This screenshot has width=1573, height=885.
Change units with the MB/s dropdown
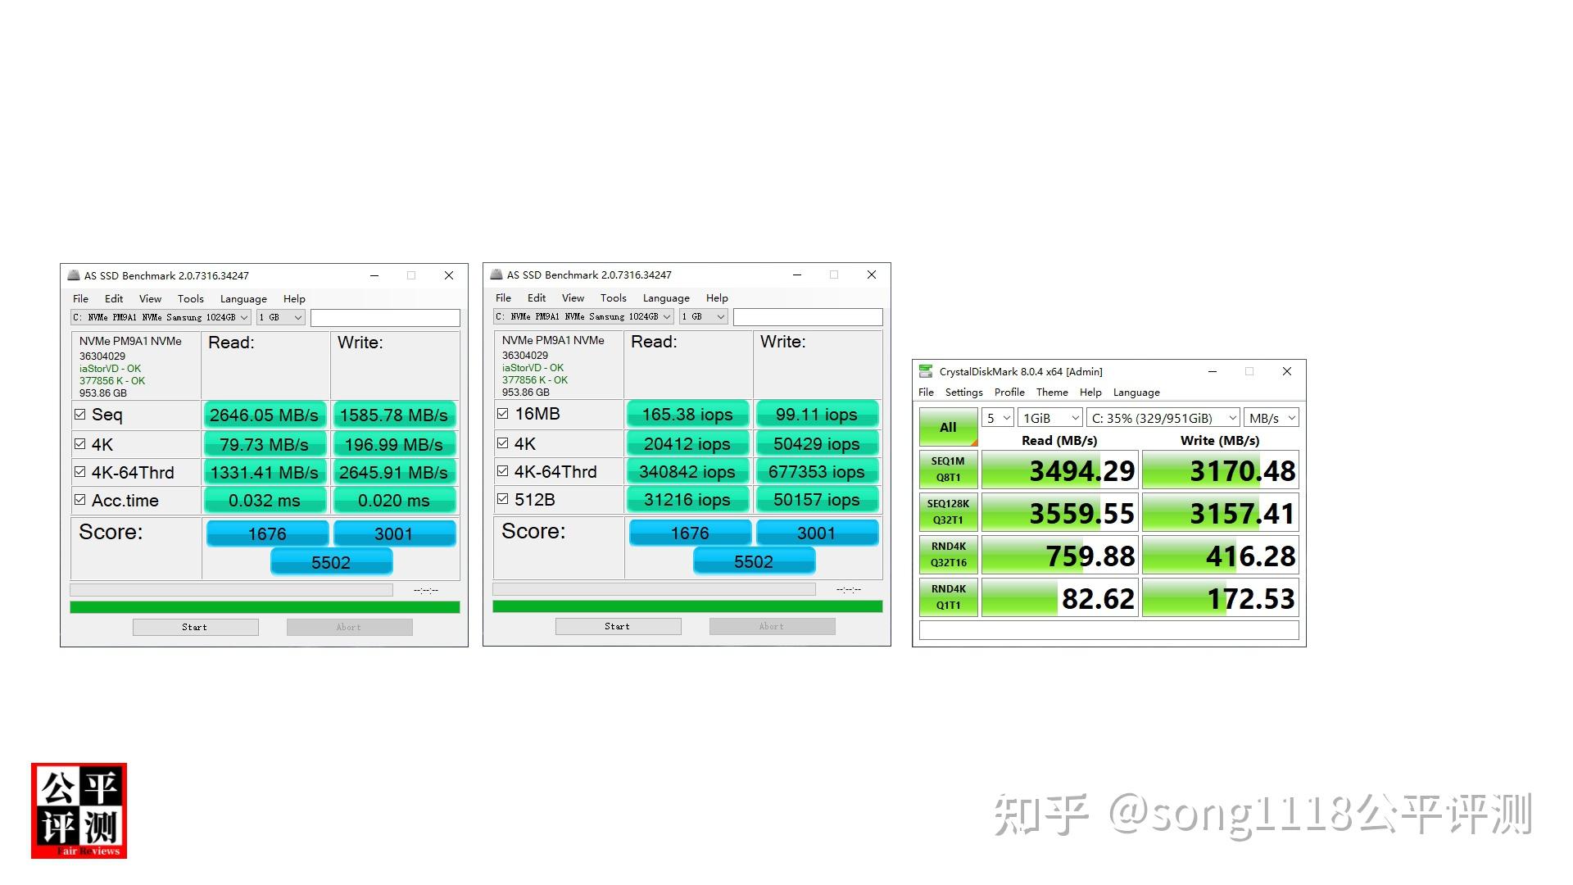coord(1271,418)
